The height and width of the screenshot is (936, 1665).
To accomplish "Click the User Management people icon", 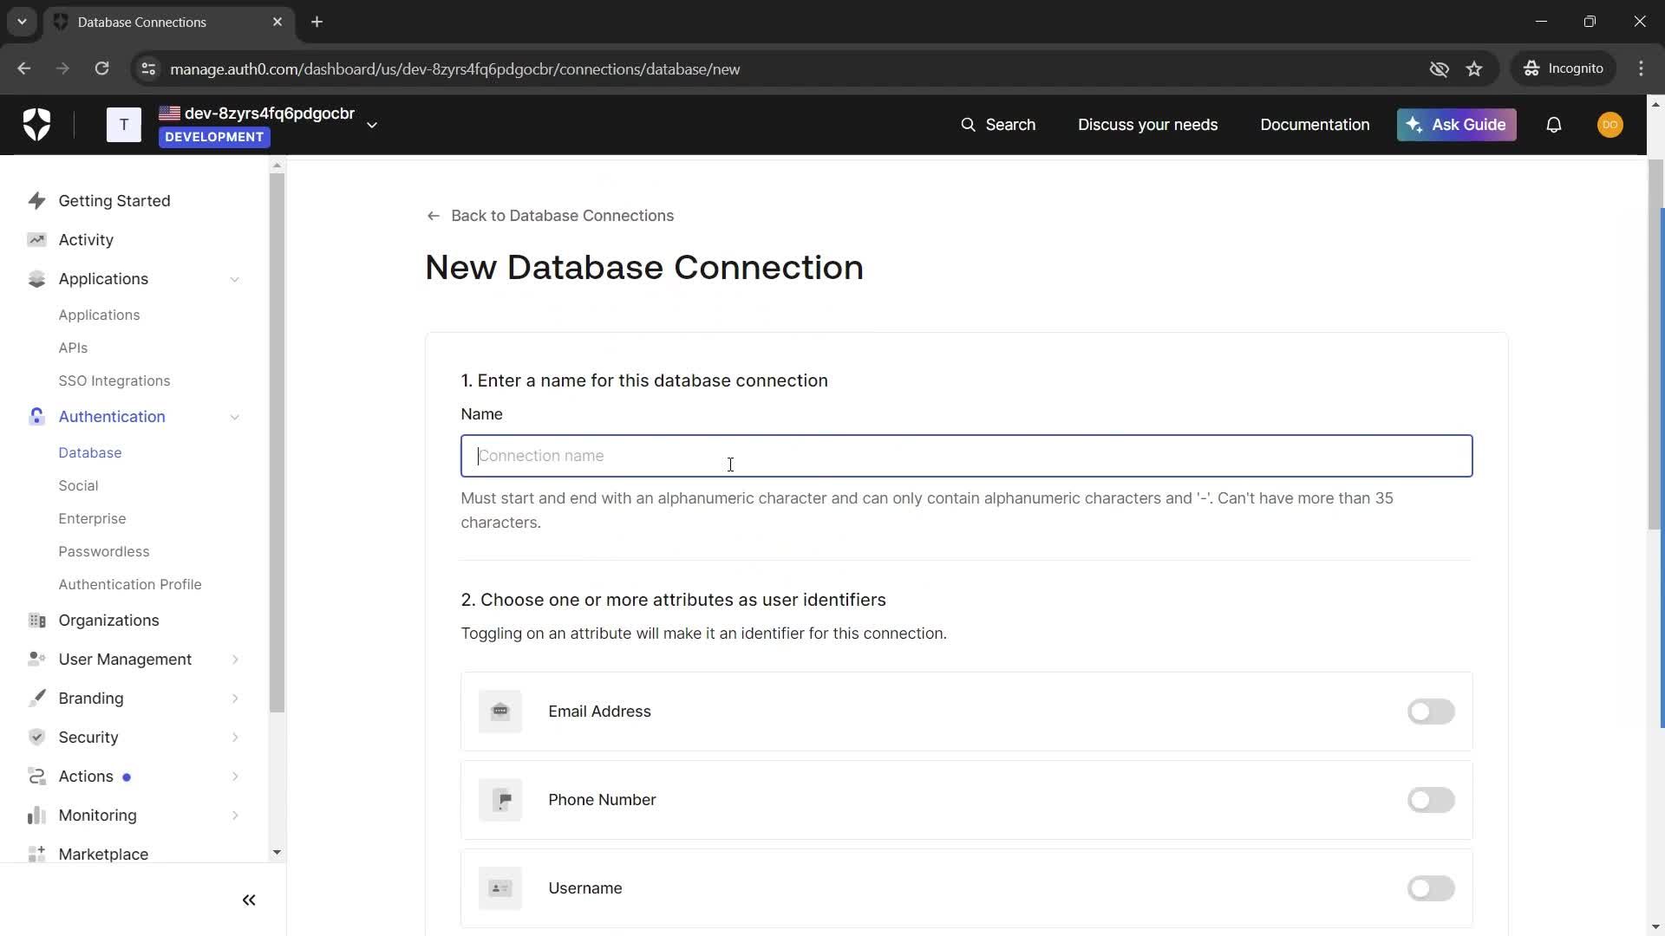I will pyautogui.click(x=36, y=660).
